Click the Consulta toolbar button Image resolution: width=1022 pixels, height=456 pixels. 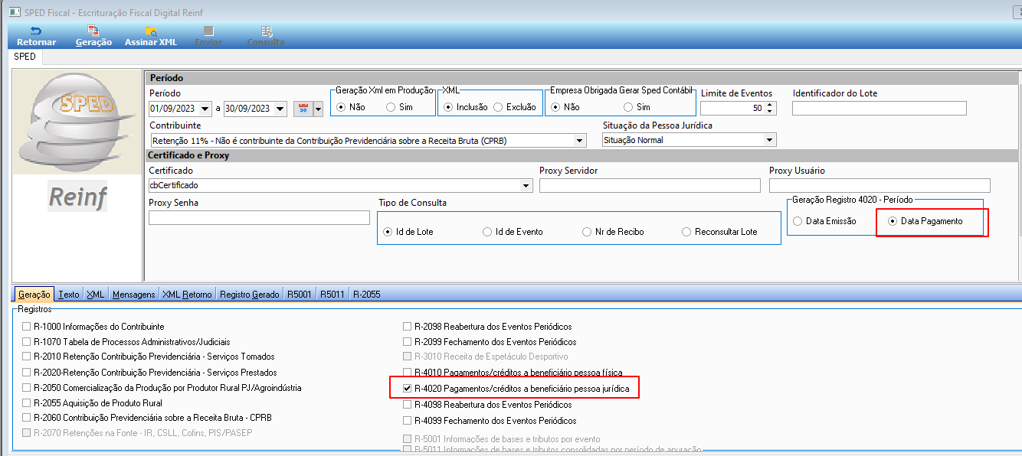[266, 36]
